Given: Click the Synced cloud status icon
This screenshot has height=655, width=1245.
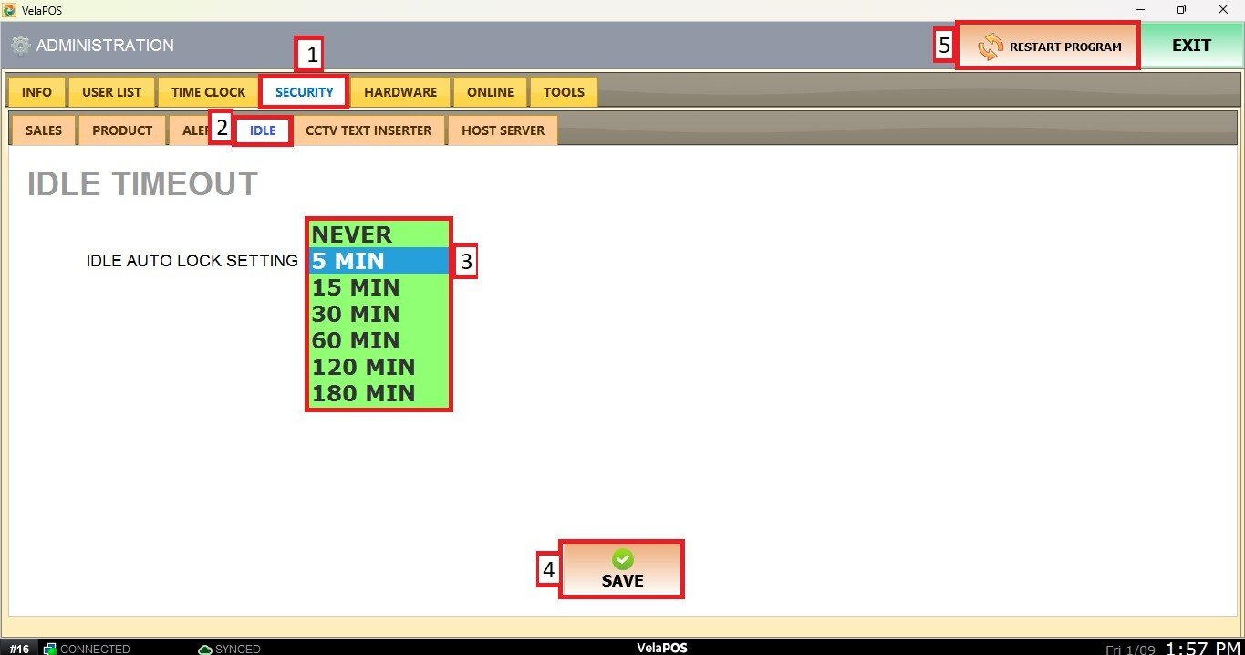Looking at the screenshot, I should point(205,649).
